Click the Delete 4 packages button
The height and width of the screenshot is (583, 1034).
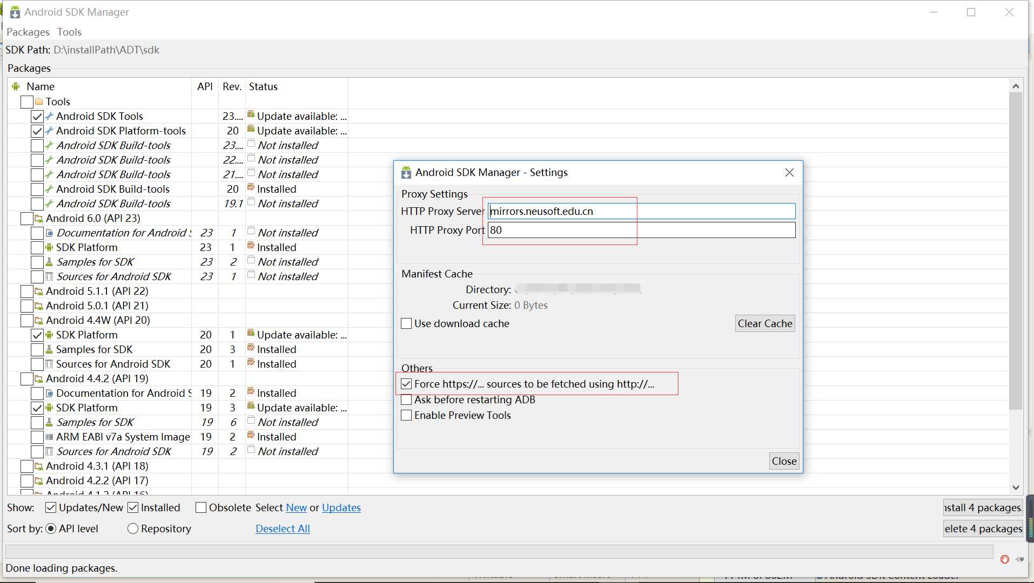[983, 528]
